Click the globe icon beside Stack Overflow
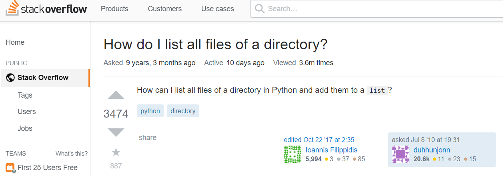 point(10,78)
